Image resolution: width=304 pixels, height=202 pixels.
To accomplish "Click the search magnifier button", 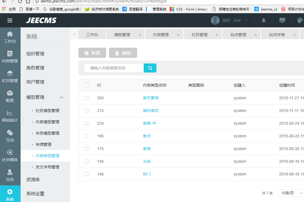I will (150, 68).
